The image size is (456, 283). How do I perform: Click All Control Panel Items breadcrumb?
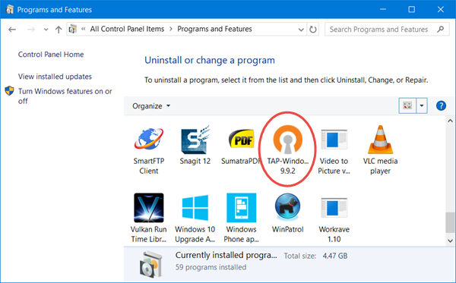pyautogui.click(x=127, y=29)
